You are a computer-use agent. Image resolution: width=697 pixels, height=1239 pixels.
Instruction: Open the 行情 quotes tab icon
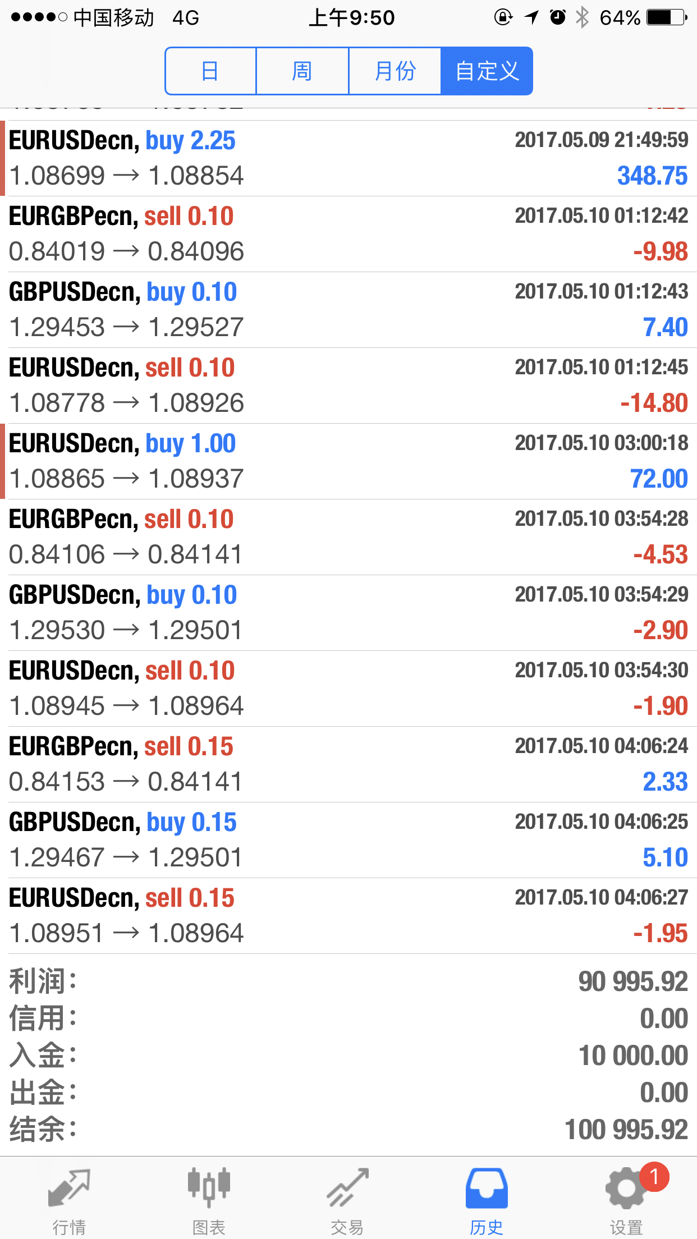point(69,1188)
